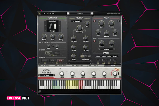Click the Bass knob

[x=98, y=32]
